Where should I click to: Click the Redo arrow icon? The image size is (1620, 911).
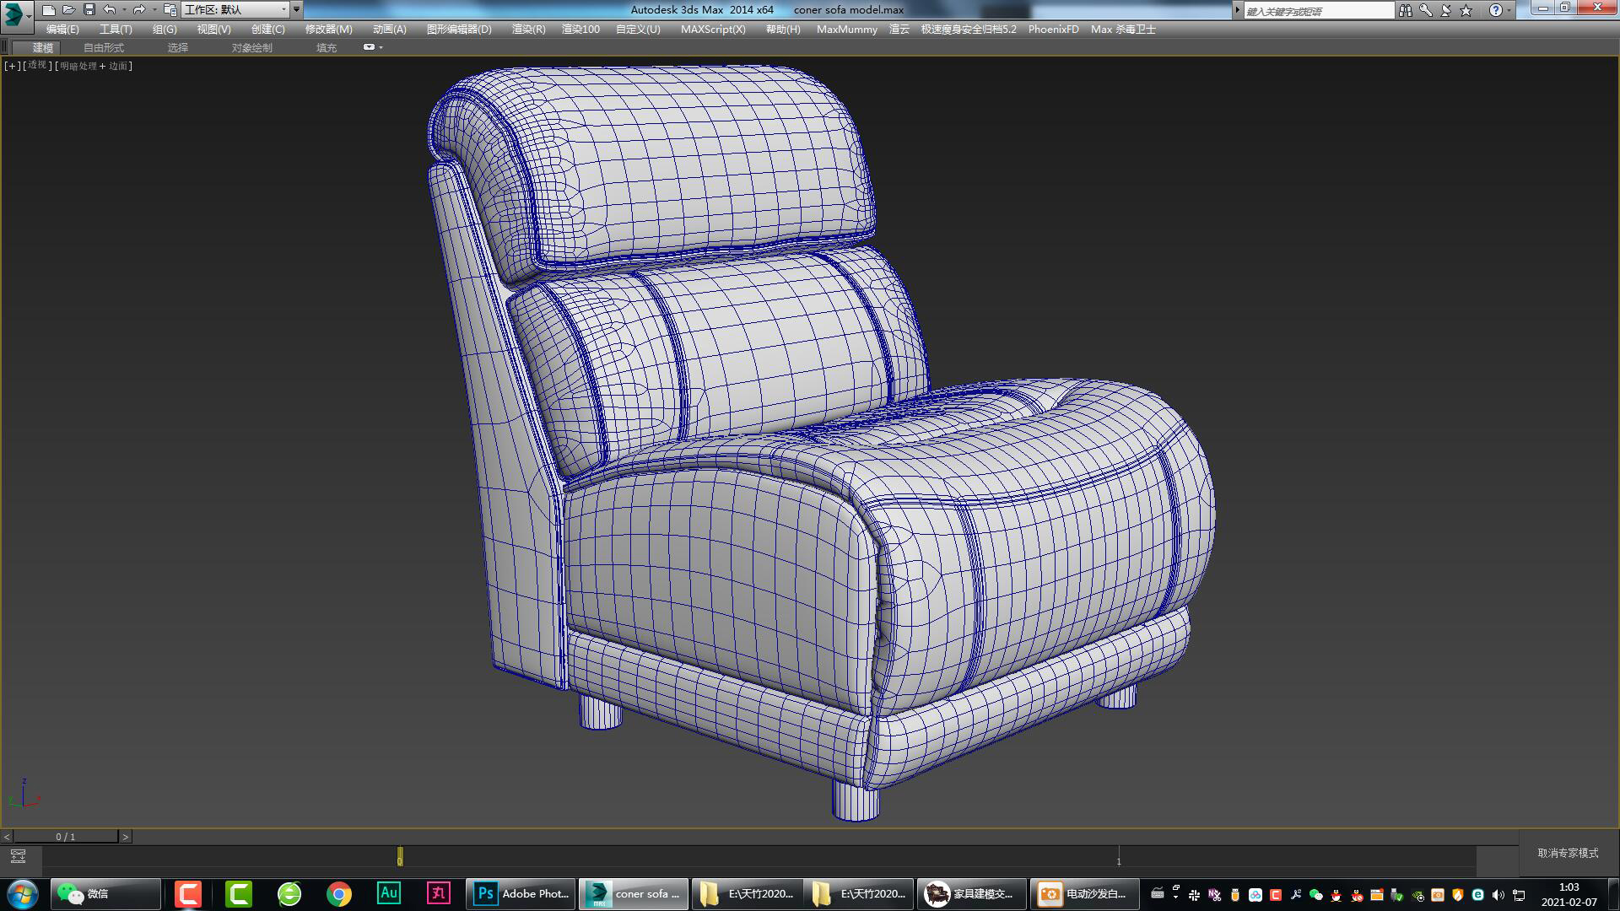tap(141, 9)
